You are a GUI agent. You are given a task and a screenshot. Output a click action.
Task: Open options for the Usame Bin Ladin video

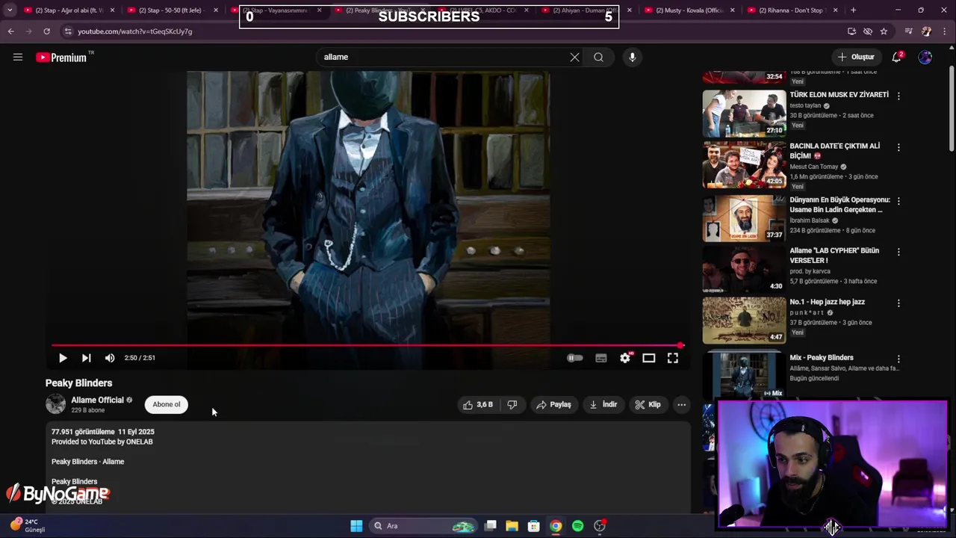click(898, 201)
